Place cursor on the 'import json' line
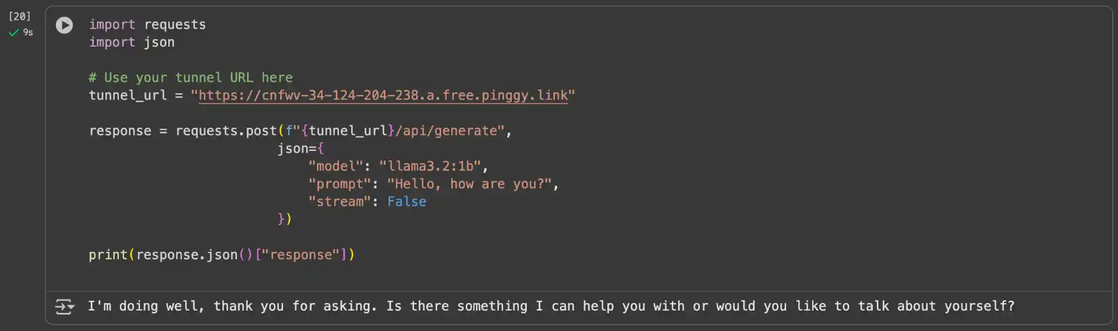1118x331 pixels. click(132, 42)
